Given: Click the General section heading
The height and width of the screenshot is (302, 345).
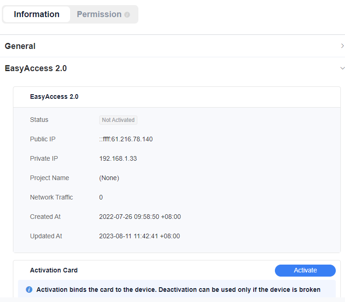Looking at the screenshot, I should tap(20, 46).
